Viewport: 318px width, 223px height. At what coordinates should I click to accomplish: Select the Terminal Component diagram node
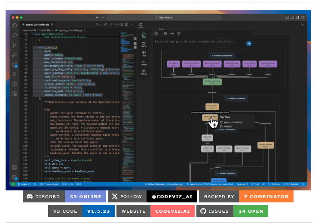click(191, 64)
